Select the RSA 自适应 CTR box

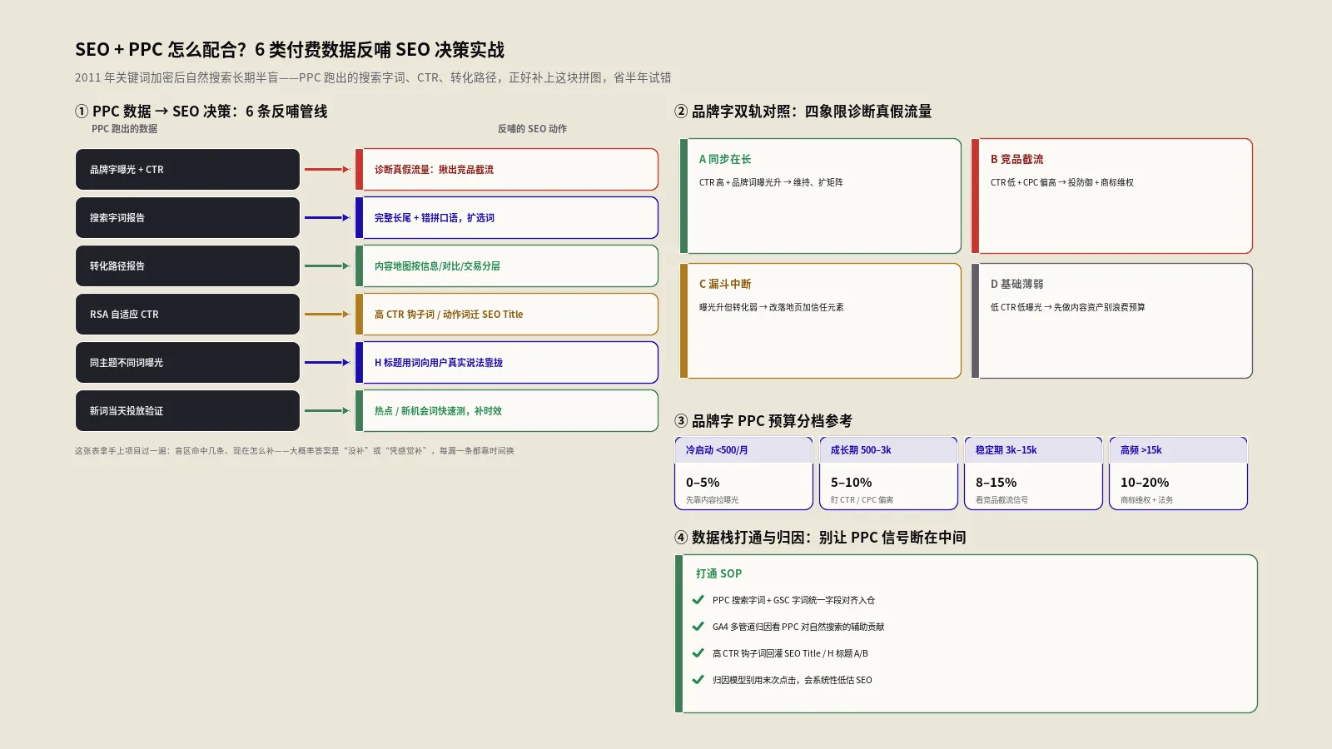coord(187,314)
